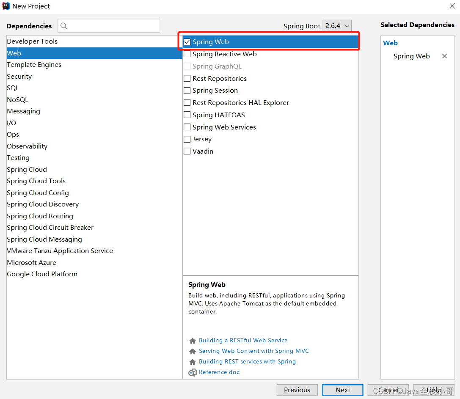Click the Previous button
460x399 pixels.
(x=297, y=390)
